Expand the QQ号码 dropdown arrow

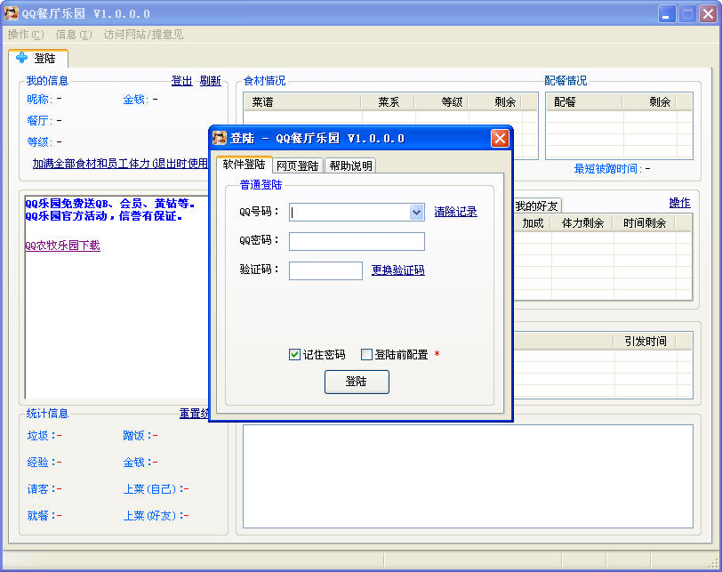point(417,212)
